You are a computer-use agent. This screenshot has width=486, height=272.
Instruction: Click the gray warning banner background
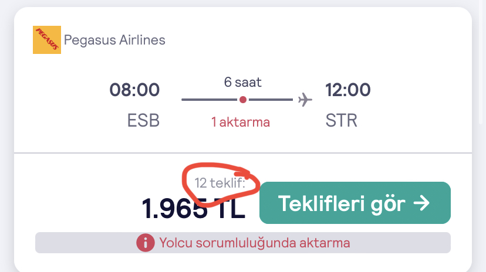pos(82,243)
